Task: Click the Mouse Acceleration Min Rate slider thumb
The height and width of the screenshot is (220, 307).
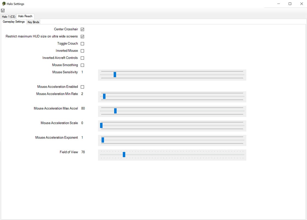Action: [104, 96]
